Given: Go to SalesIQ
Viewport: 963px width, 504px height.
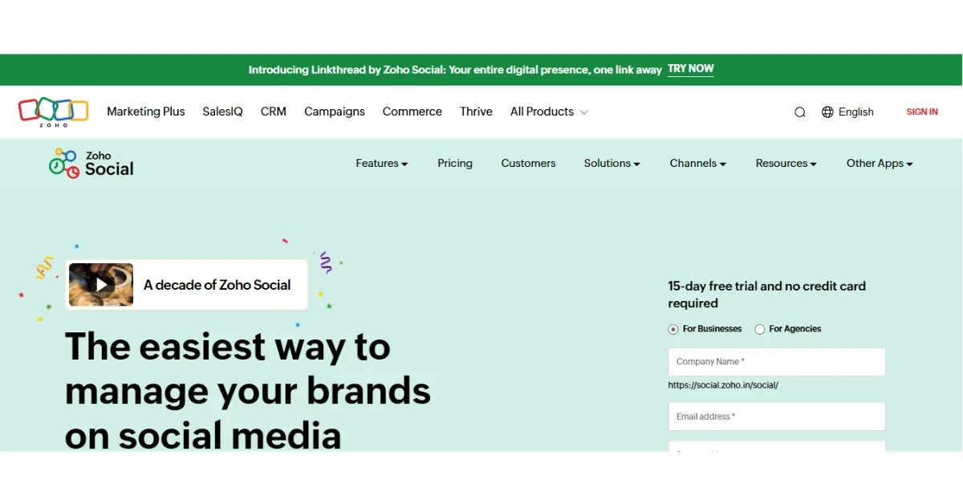Looking at the screenshot, I should [x=222, y=112].
